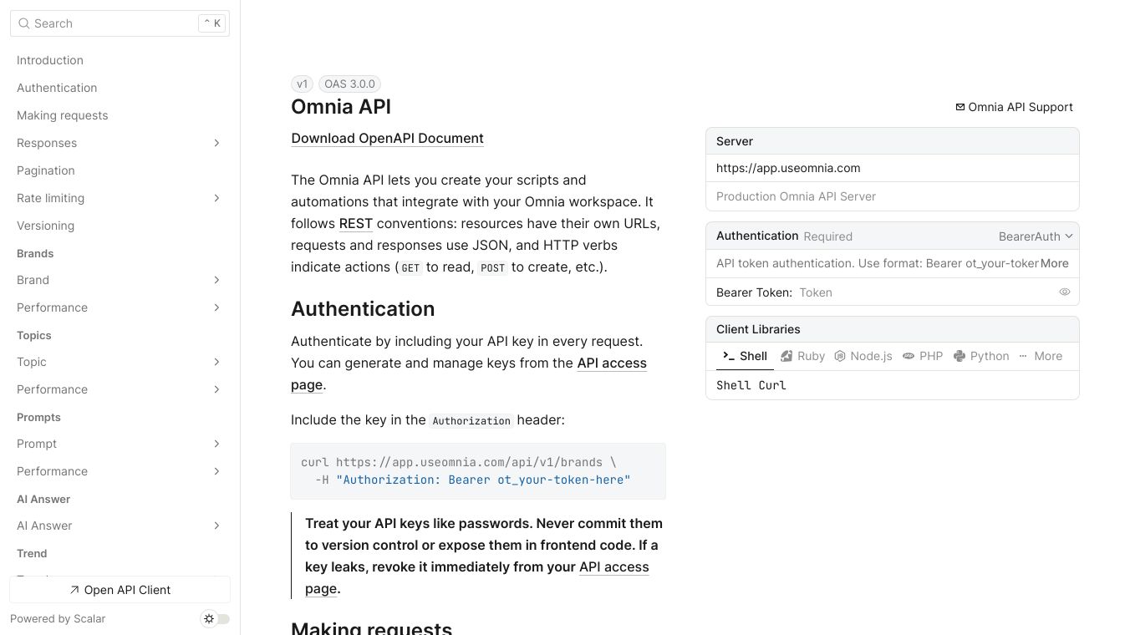1130x635 pixels.
Task: Click the search magnifier icon
Action: pyautogui.click(x=24, y=23)
